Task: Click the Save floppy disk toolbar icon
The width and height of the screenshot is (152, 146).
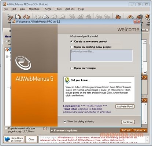Action: click(26, 17)
